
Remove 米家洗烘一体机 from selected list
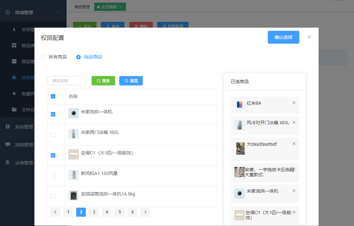[x=294, y=191]
